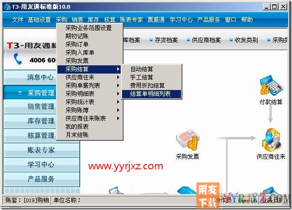Screen dimensions: 292x210
Task: Expand the 采购统计表 submenu arrow
Action: 118,102
